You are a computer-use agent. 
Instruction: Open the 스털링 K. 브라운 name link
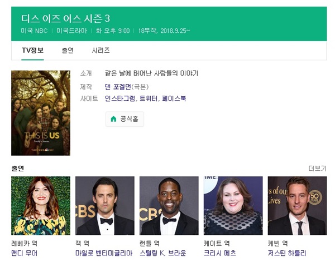tap(163, 253)
